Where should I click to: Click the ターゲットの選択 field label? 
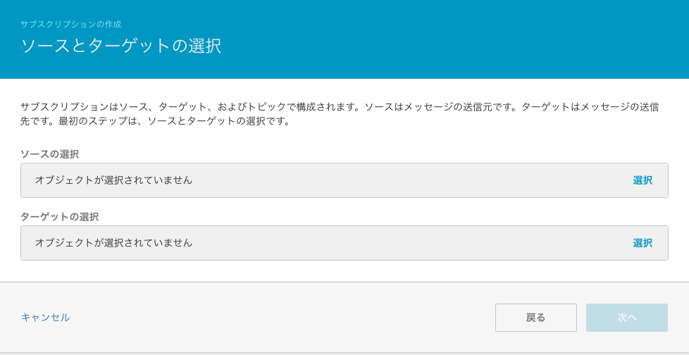click(x=59, y=216)
